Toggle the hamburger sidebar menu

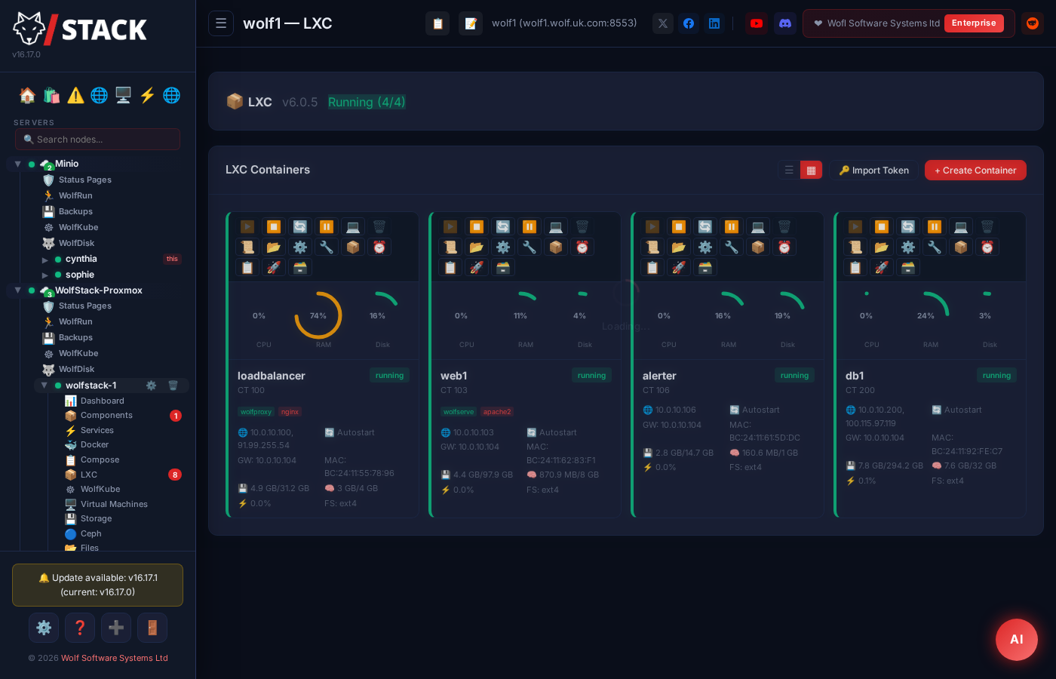pos(221,23)
